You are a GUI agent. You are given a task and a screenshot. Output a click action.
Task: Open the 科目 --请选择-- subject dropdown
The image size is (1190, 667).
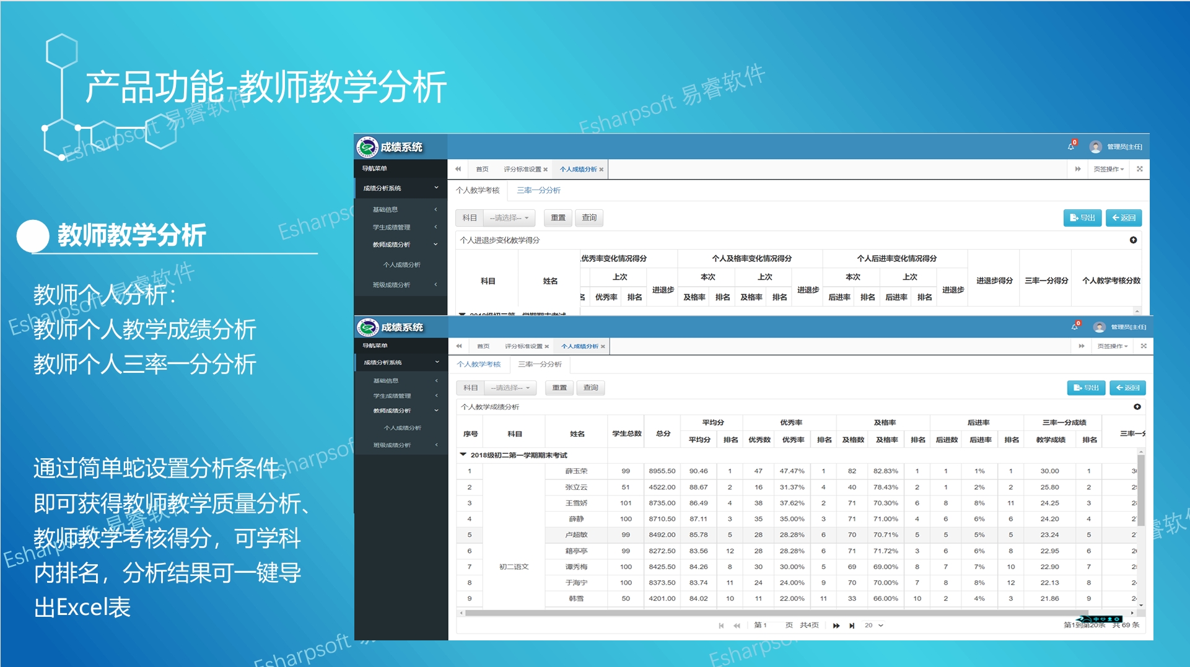pyautogui.click(x=510, y=388)
